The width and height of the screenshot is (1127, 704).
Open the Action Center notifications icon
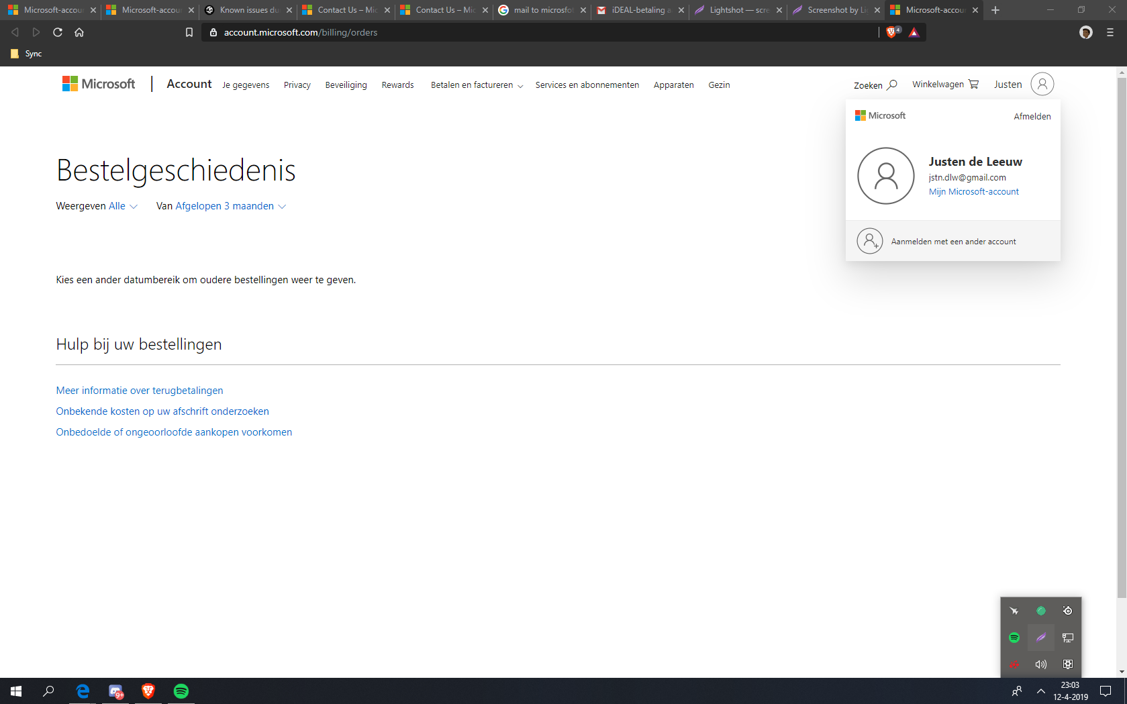point(1106,691)
